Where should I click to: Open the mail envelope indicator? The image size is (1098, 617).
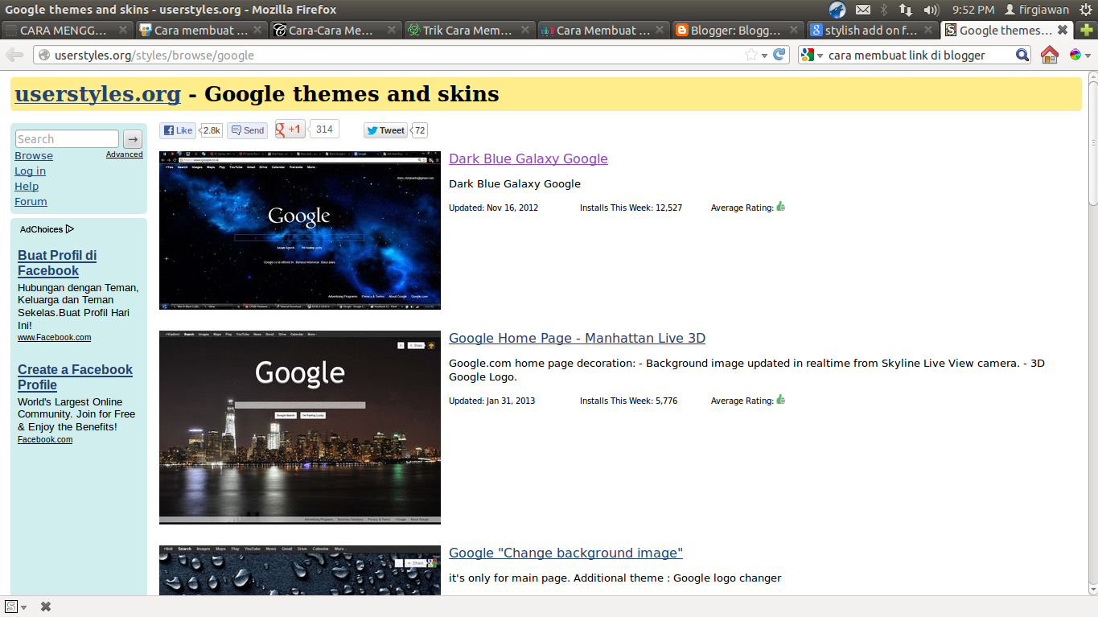point(863,10)
